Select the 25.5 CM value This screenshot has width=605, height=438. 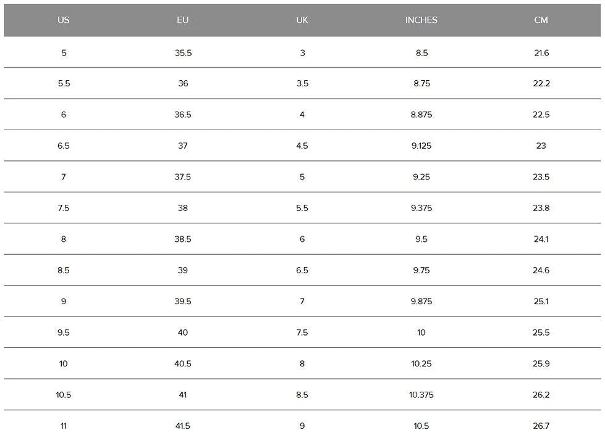tap(541, 333)
